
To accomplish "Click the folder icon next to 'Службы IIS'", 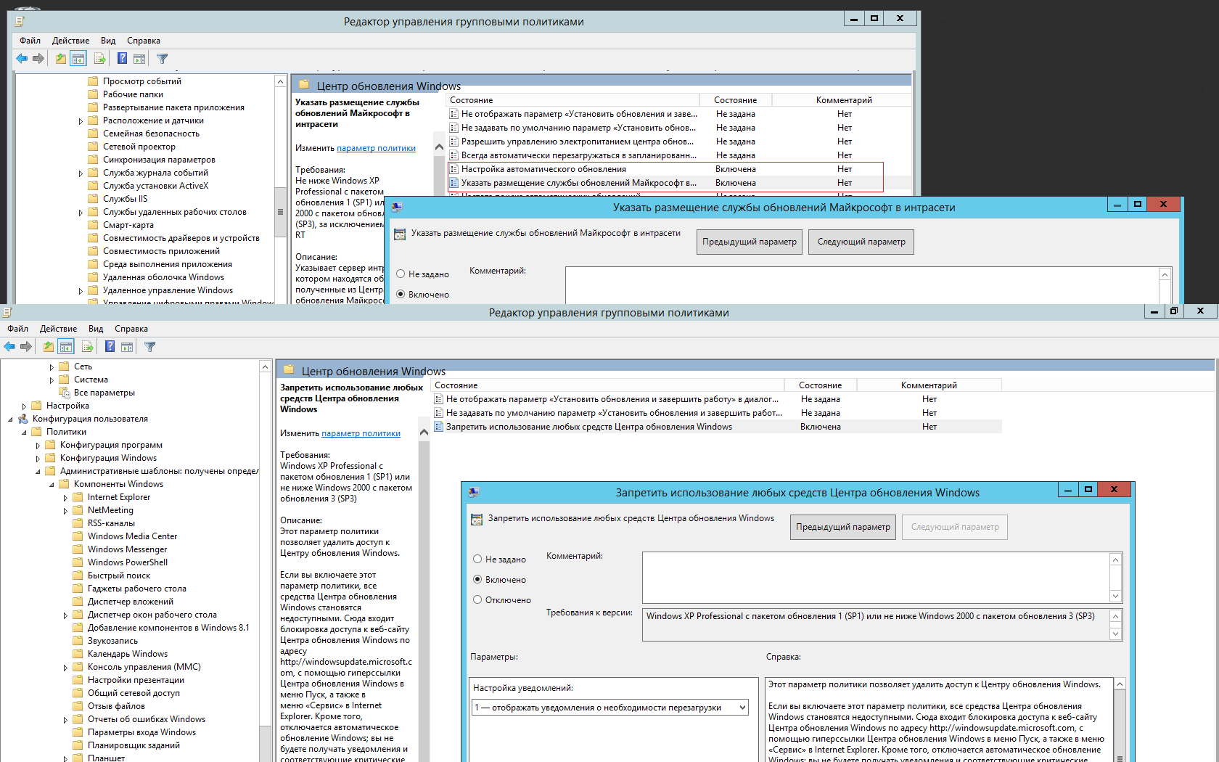I will coord(93,199).
